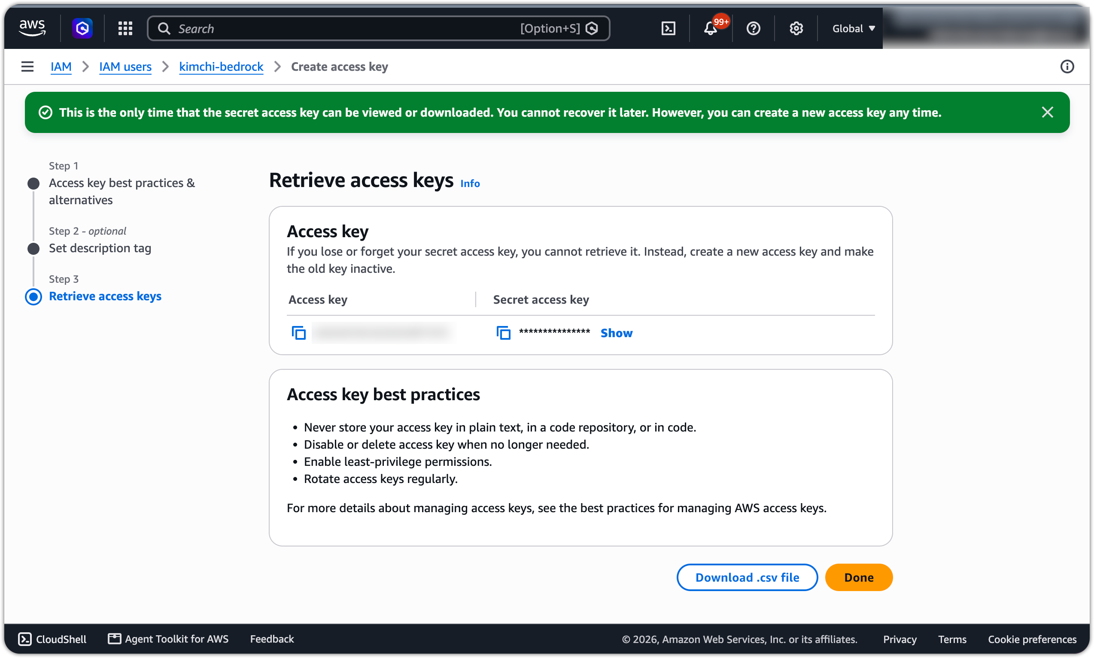Open CloudShell from the footer

tap(52, 639)
